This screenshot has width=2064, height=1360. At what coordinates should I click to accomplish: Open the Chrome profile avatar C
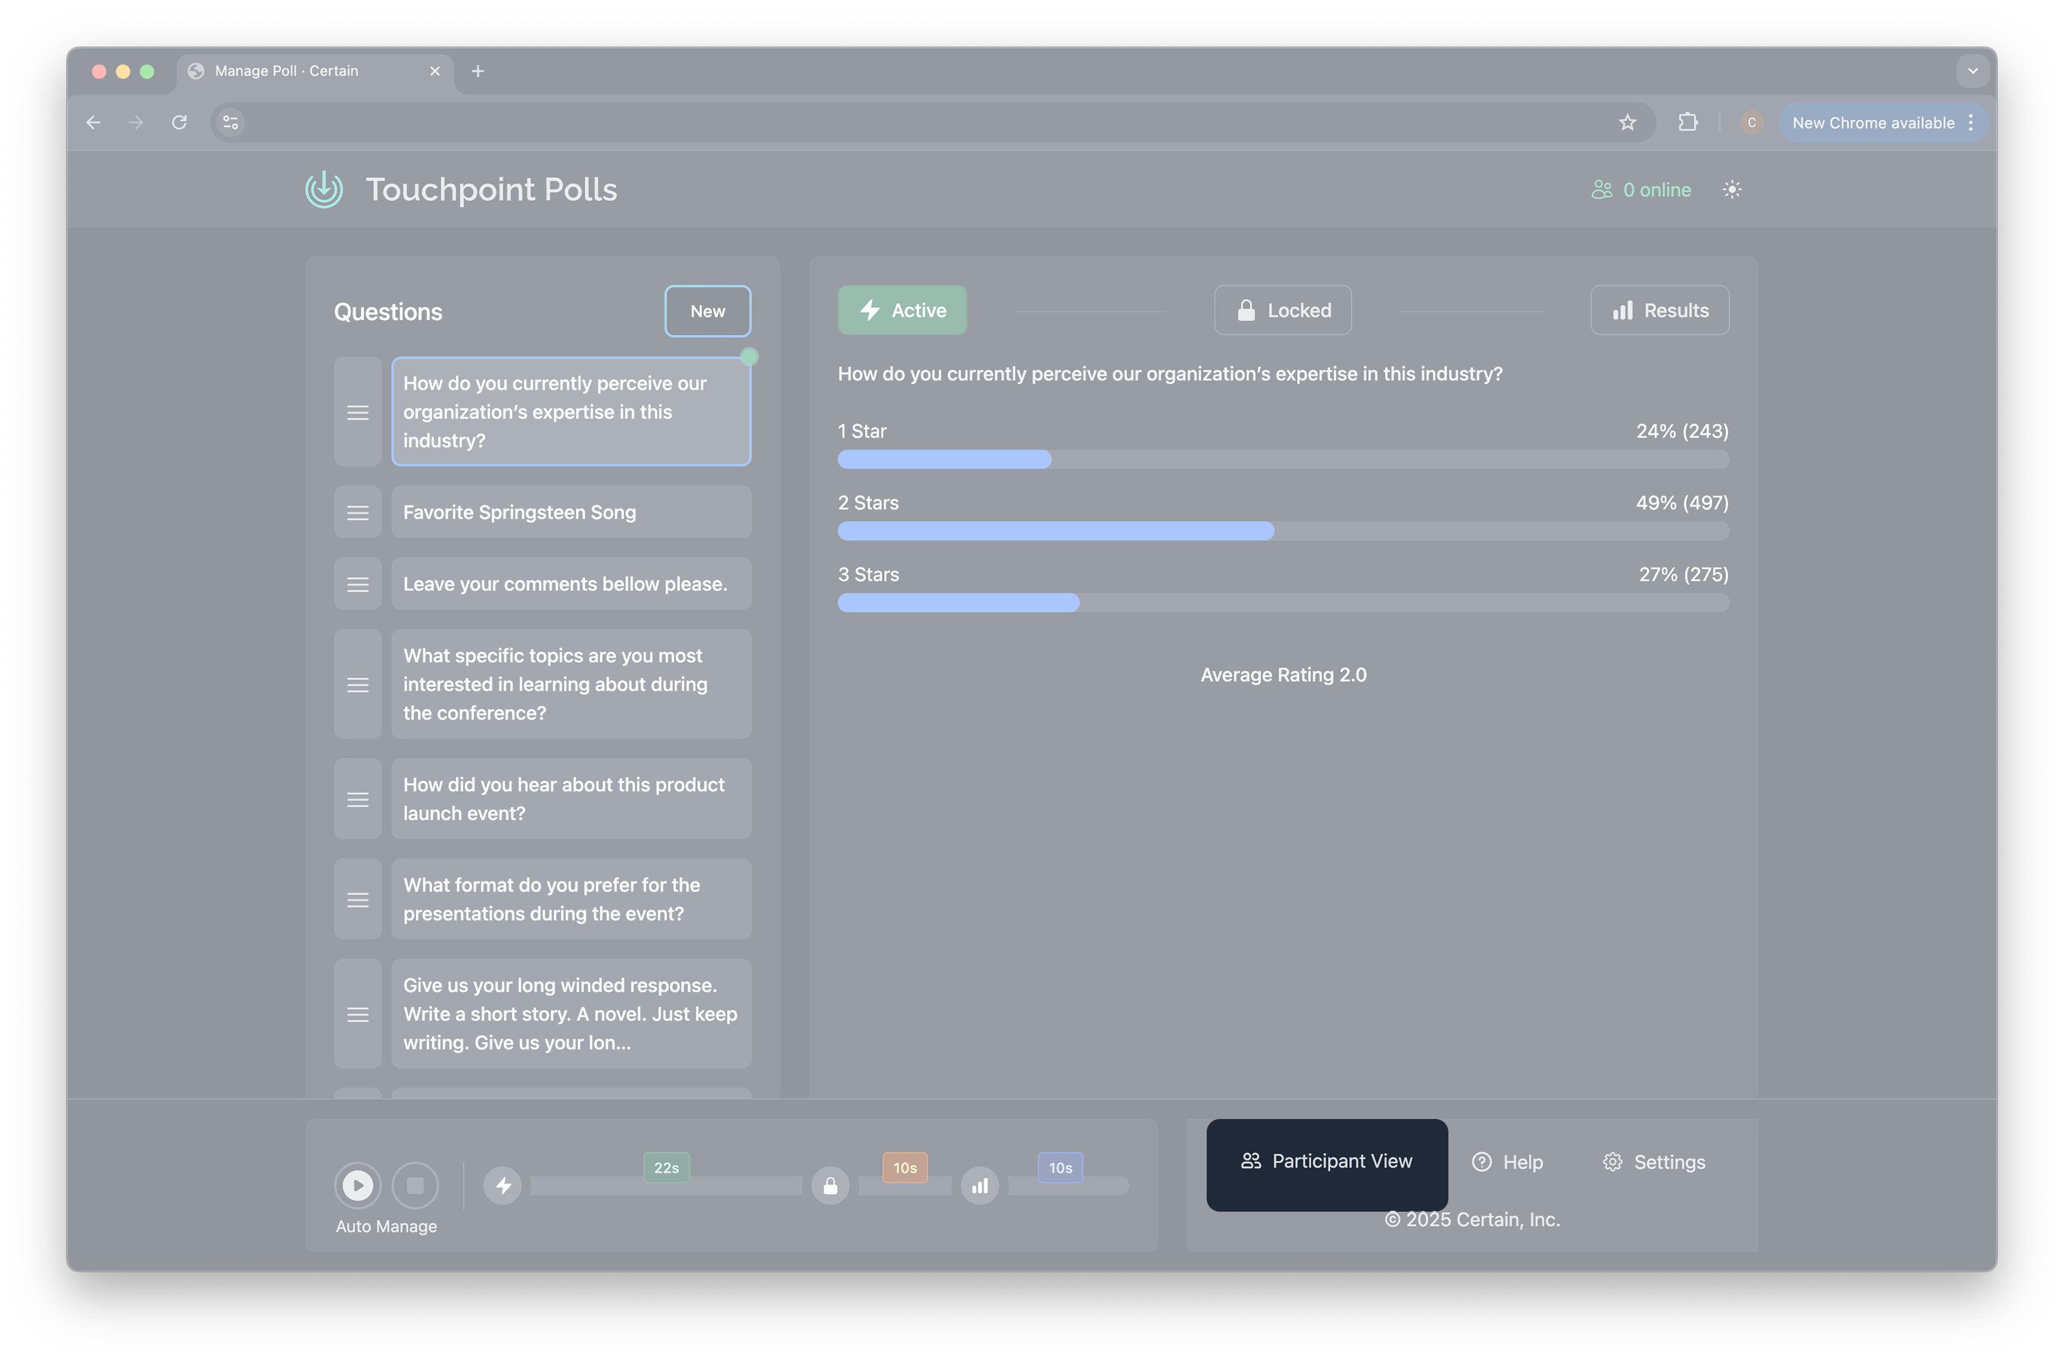1751,122
